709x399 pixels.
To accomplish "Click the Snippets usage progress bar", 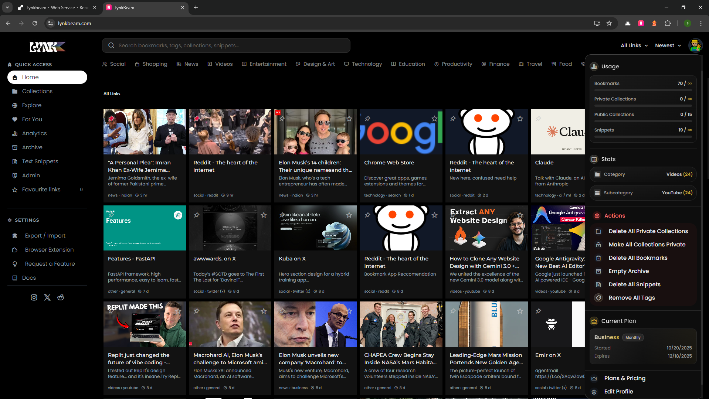I will coord(643,137).
